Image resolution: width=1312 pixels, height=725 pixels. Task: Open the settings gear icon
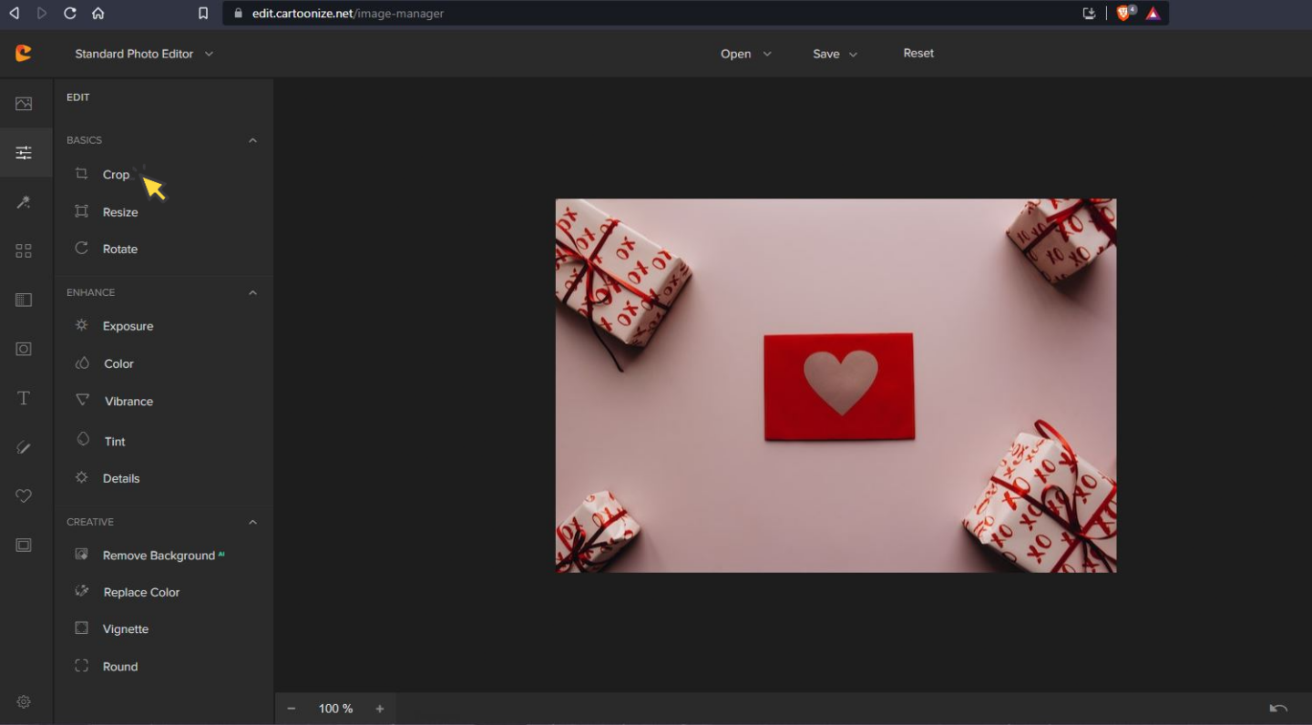pyautogui.click(x=24, y=701)
